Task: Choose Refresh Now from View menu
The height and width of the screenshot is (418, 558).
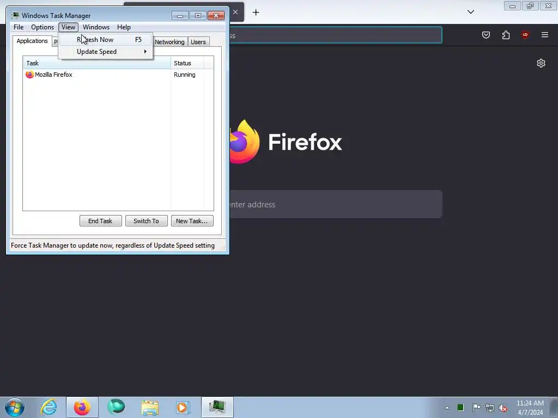Action: (x=106, y=39)
